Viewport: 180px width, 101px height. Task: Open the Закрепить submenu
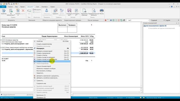52,73
